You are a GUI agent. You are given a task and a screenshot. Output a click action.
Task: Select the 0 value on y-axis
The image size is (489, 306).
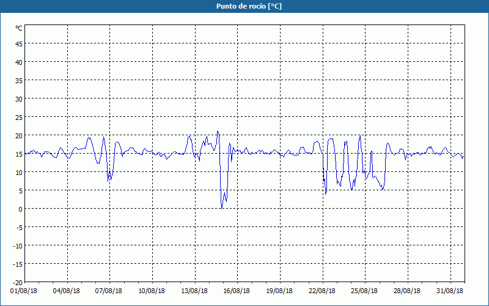(21, 209)
